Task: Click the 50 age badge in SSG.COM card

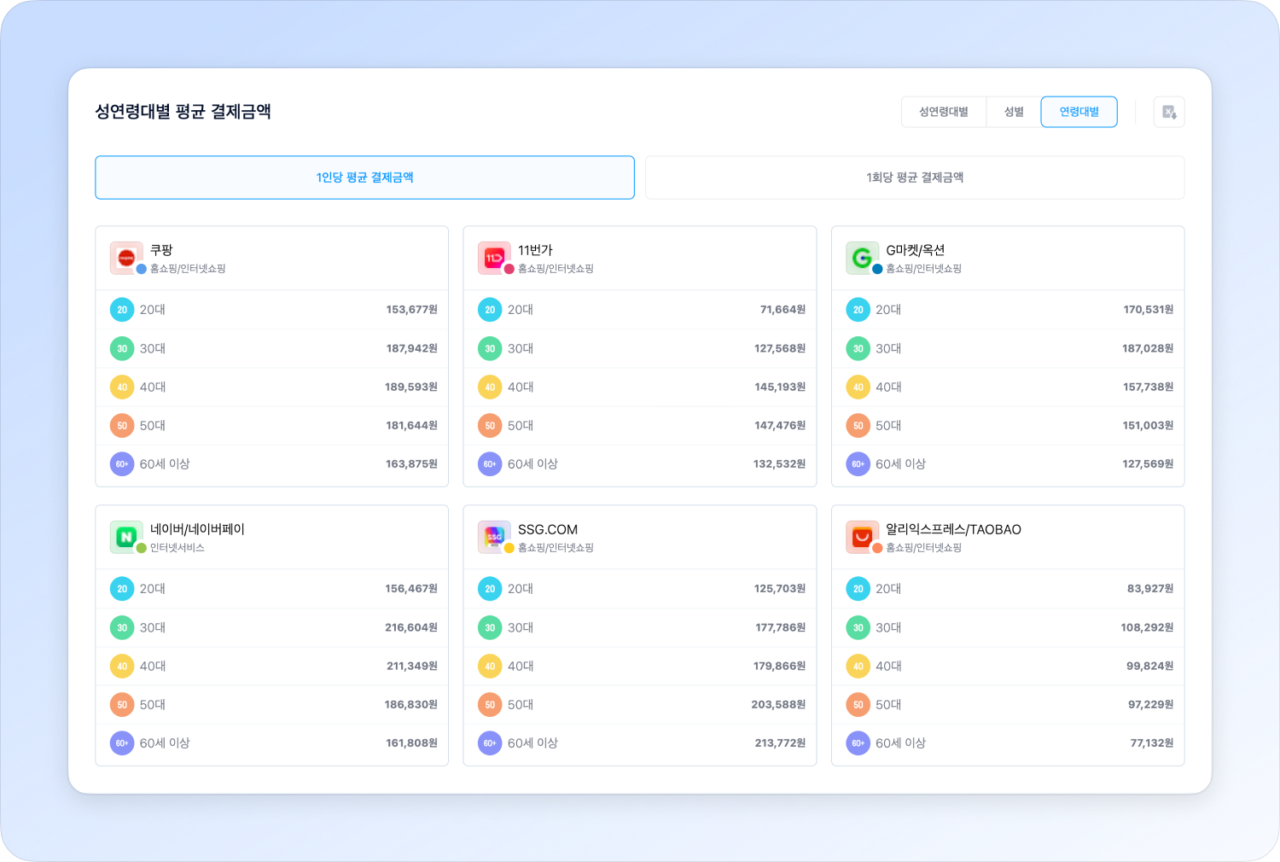Action: (x=490, y=705)
